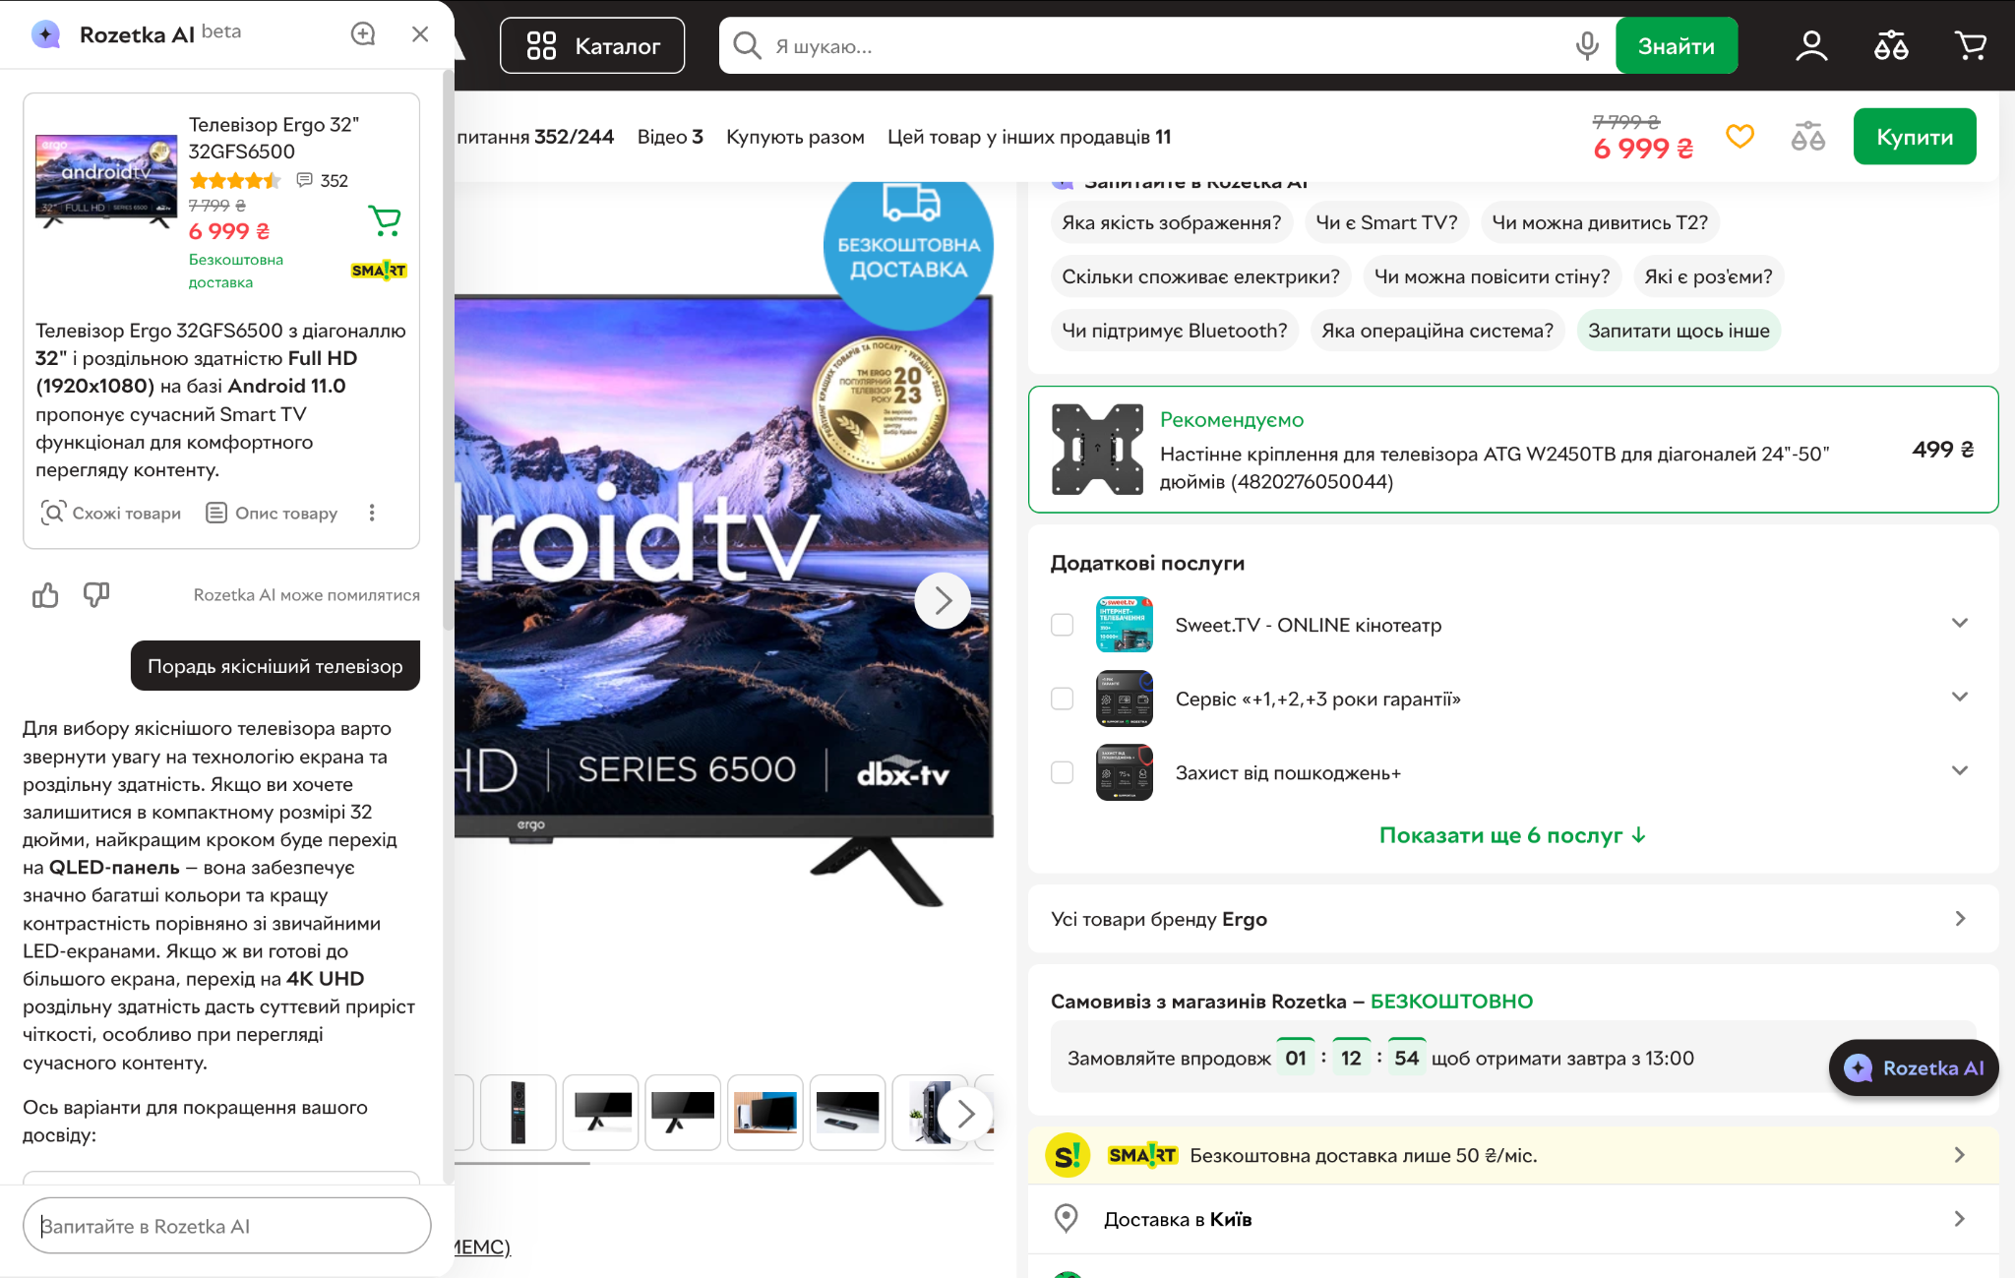Click the search magnifier icon
Screen dimensions: 2015x1278
click(747, 45)
